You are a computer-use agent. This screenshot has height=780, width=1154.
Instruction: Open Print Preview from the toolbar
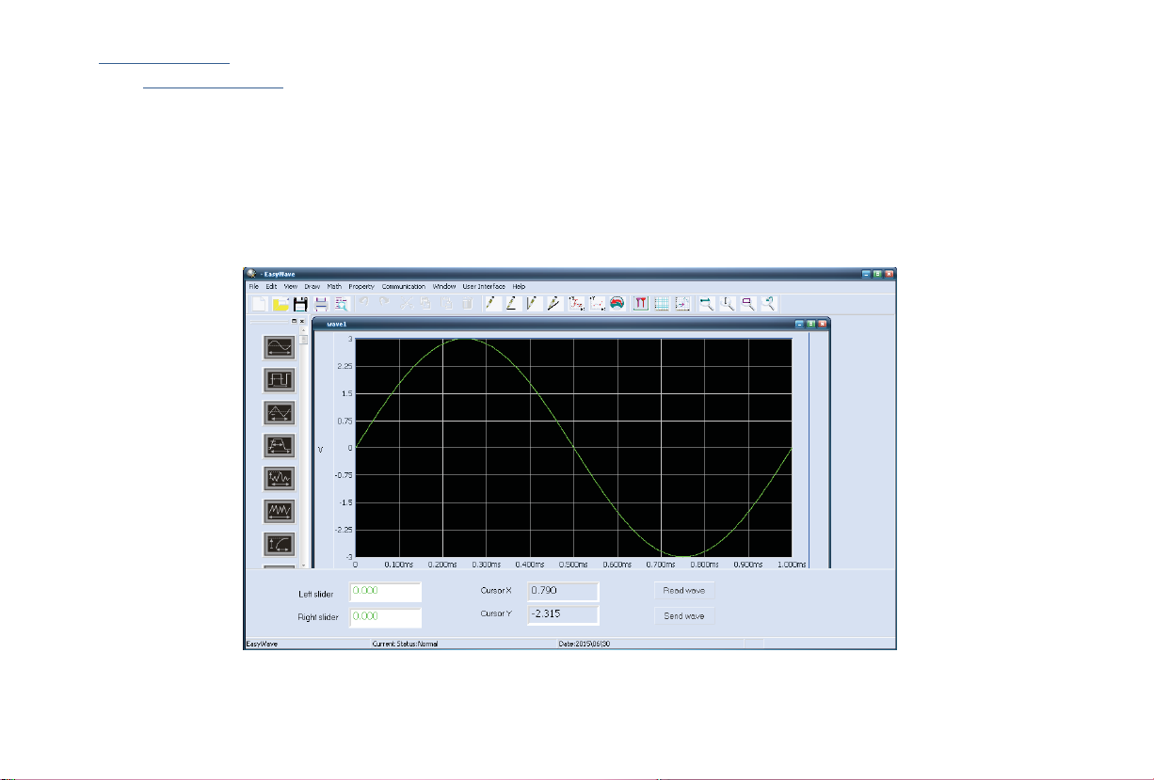[342, 303]
